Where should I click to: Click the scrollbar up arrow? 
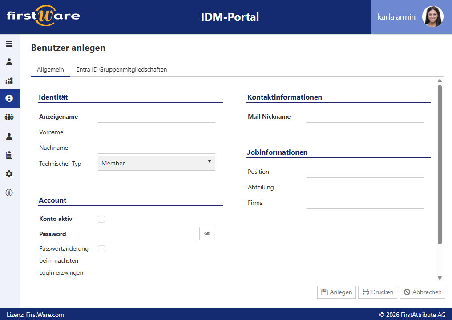(440, 81)
